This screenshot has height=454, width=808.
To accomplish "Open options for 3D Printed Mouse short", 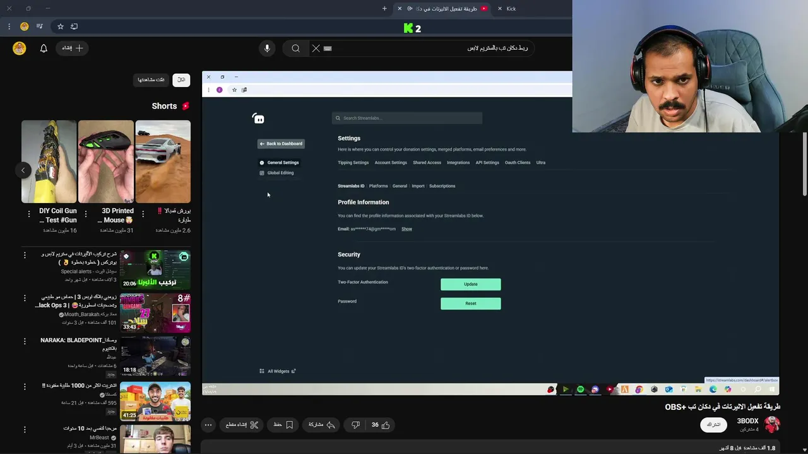I will [86, 214].
